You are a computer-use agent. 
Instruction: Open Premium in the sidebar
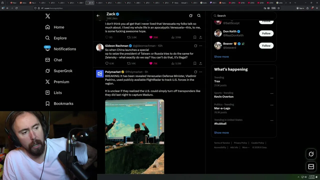click(x=57, y=82)
